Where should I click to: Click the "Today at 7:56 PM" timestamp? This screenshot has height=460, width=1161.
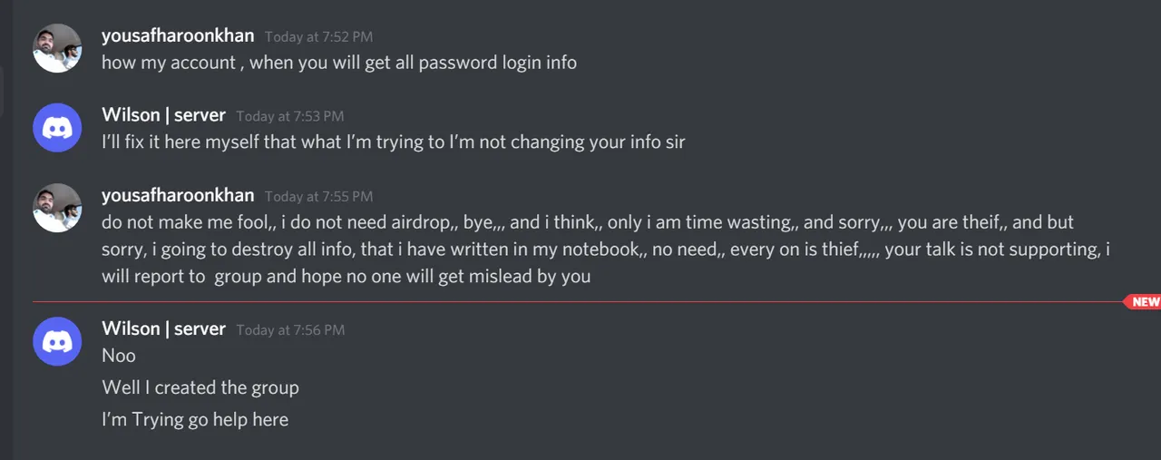point(290,329)
